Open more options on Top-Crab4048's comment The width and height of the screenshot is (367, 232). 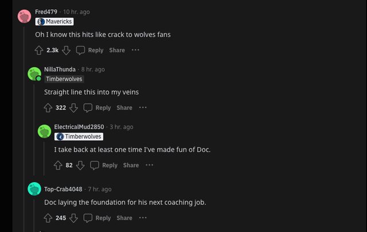click(143, 218)
